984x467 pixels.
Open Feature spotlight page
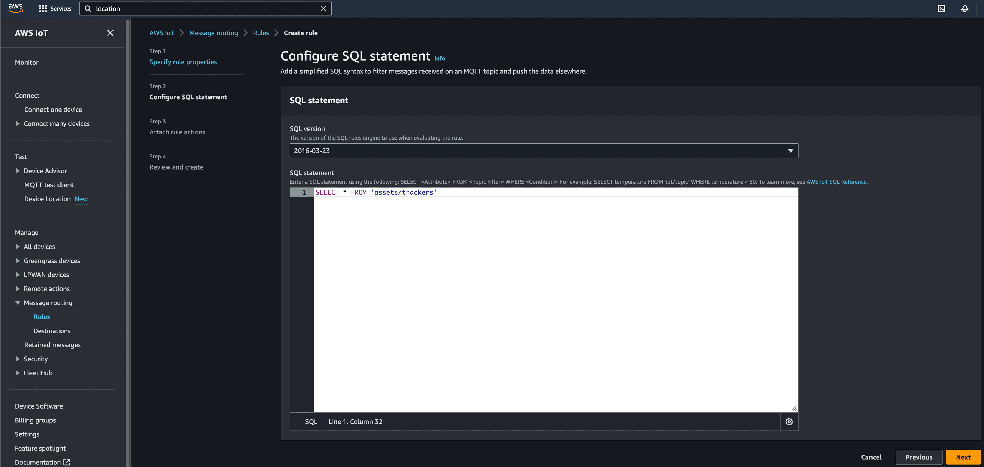(x=40, y=448)
